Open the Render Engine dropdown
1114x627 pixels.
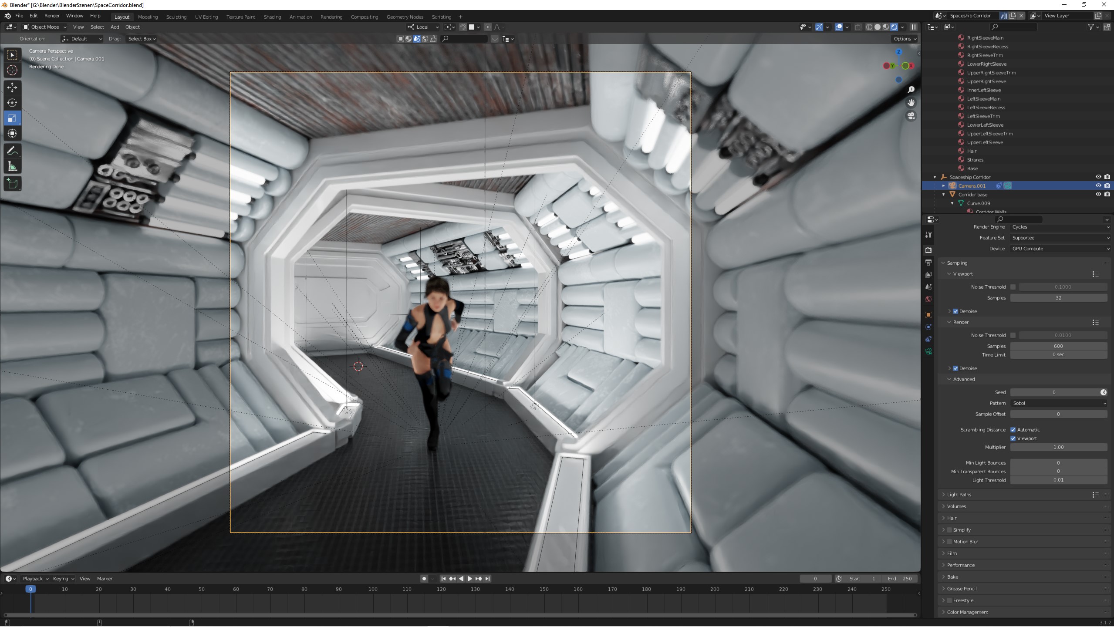point(1060,227)
